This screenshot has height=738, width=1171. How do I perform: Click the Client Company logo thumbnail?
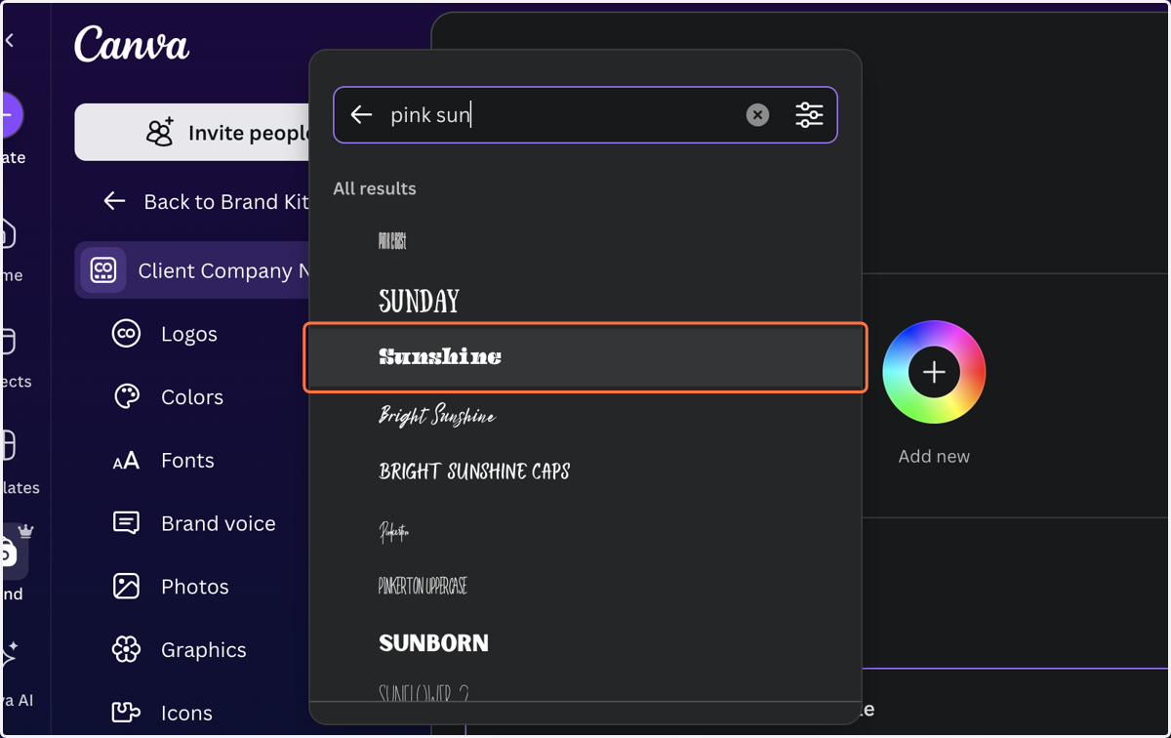click(103, 270)
